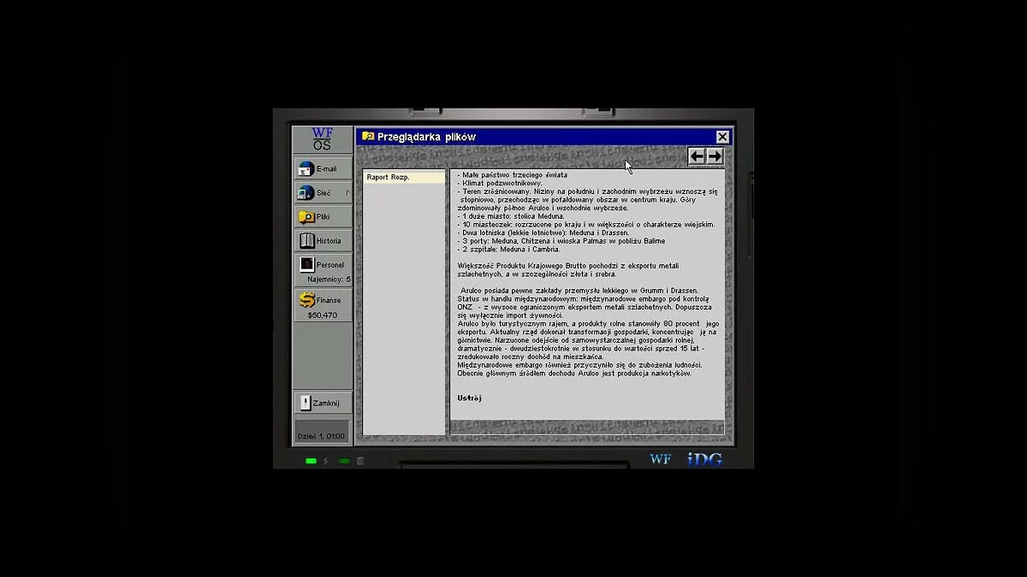
Task: Go to the next report page
Action: point(715,156)
